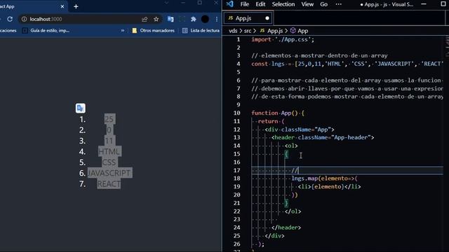Screen dimensions: 449x252
Task: Minimize the VS Code window
Action: 424,4
